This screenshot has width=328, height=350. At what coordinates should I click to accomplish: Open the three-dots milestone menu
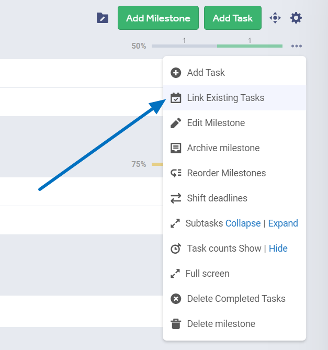pos(297,46)
